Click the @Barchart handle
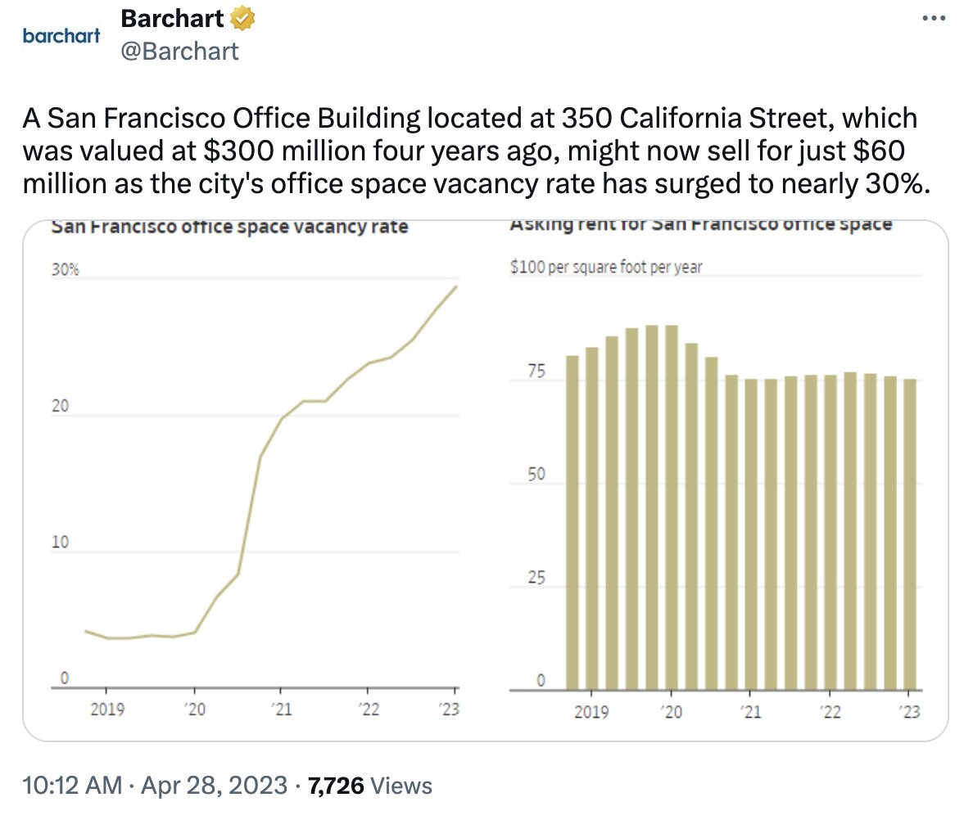Screen dimensions: 973x820 coord(180,51)
